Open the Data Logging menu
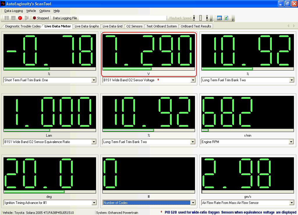 [x=13, y=11]
